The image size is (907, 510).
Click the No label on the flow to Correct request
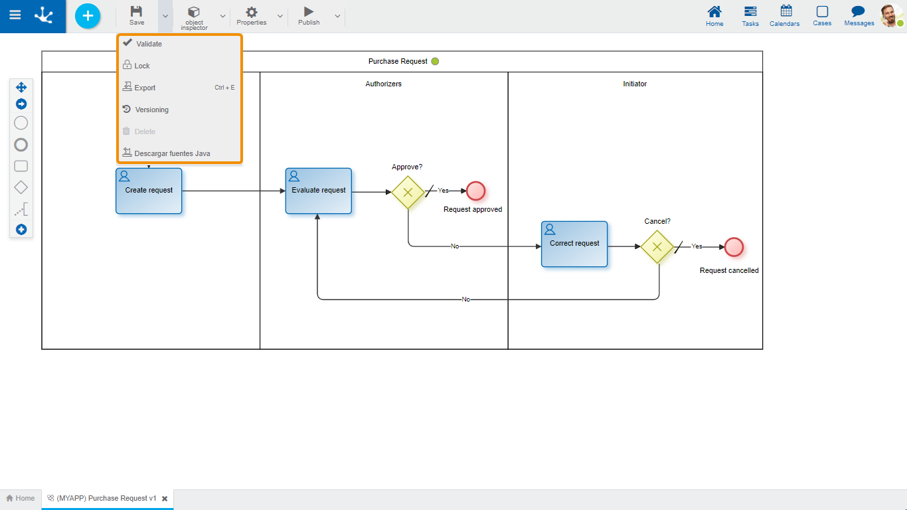click(x=455, y=246)
